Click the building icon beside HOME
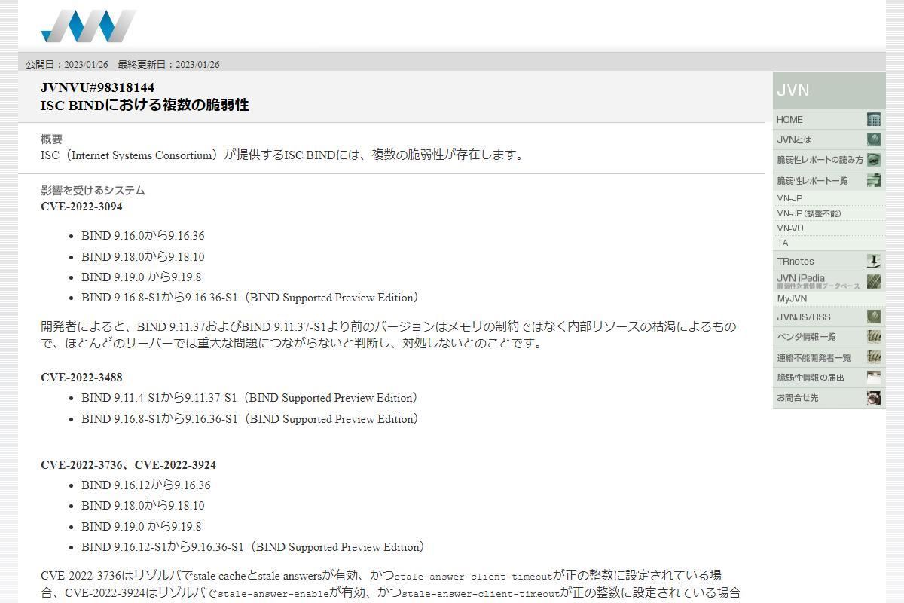 pyautogui.click(x=874, y=119)
